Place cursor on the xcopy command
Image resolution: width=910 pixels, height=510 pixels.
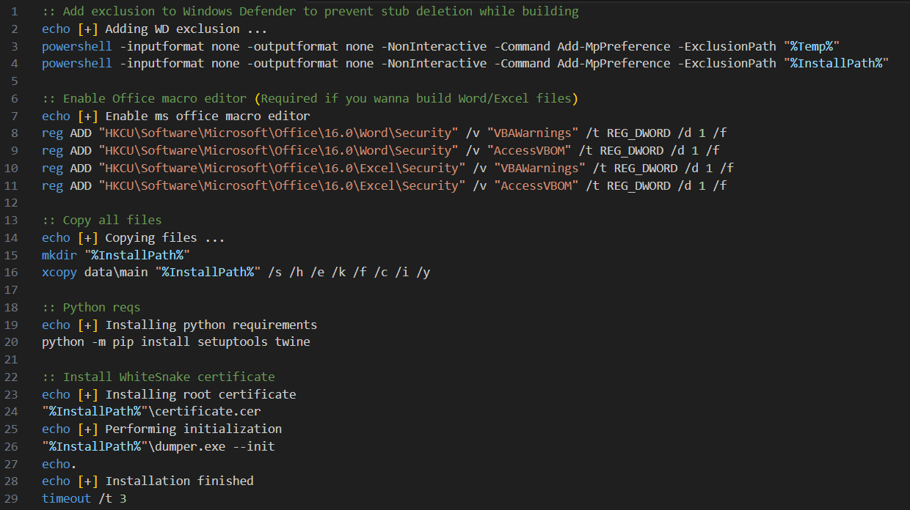pyautogui.click(x=59, y=273)
